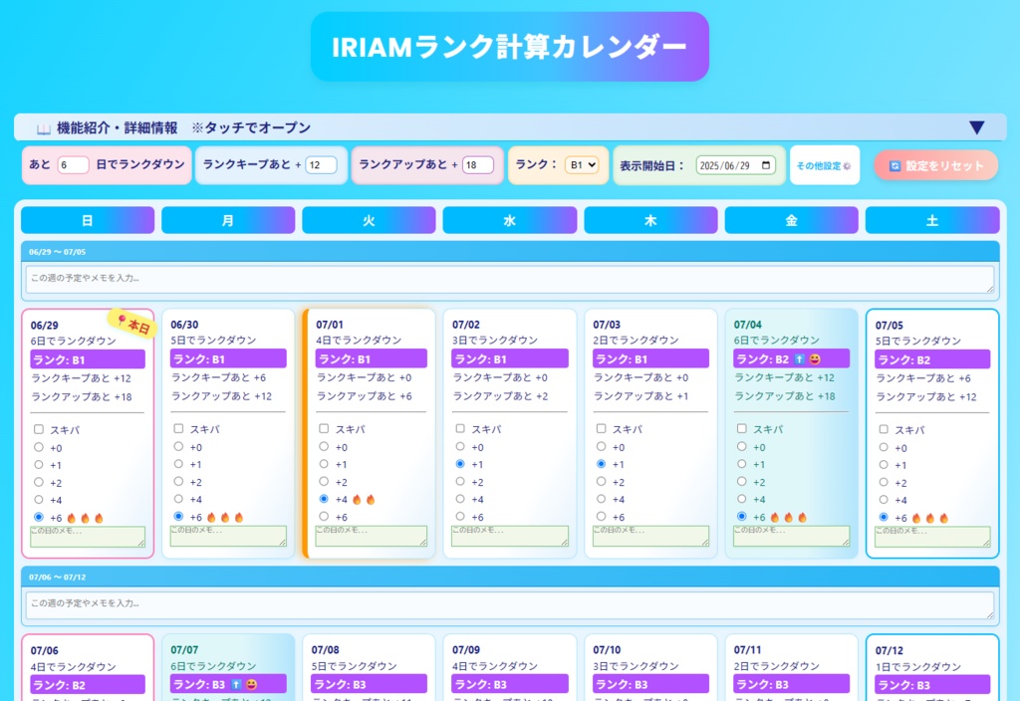
Task: Click the ランク: B3 bar on 07/08
Action: coord(369,684)
